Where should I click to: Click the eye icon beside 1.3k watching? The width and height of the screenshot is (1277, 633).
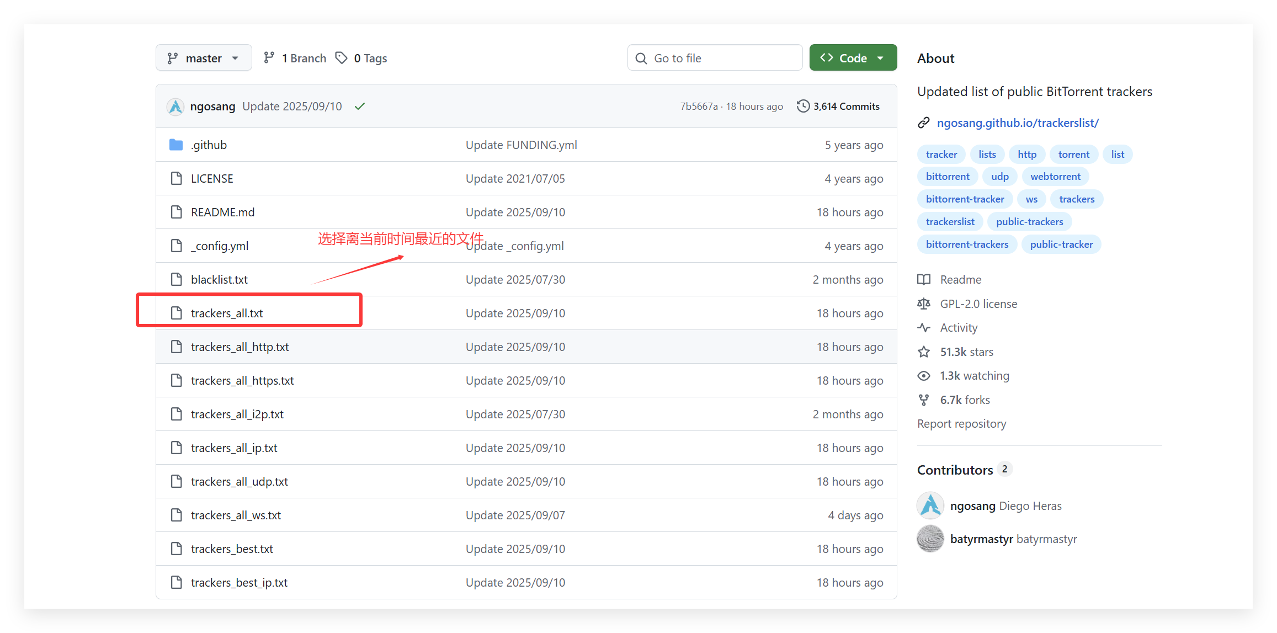[924, 376]
